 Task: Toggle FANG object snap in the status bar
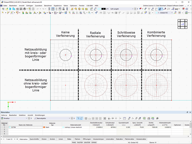[x=74, y=142]
